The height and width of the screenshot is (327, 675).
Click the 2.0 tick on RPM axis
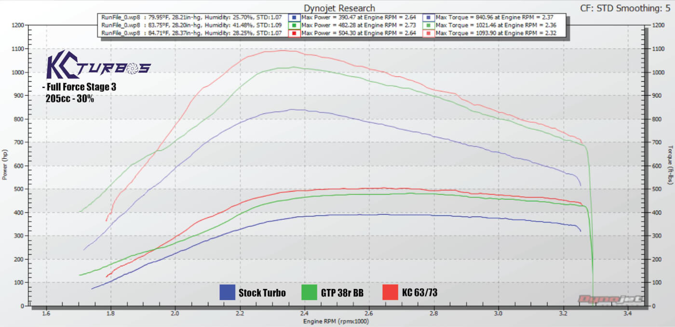(x=175, y=313)
